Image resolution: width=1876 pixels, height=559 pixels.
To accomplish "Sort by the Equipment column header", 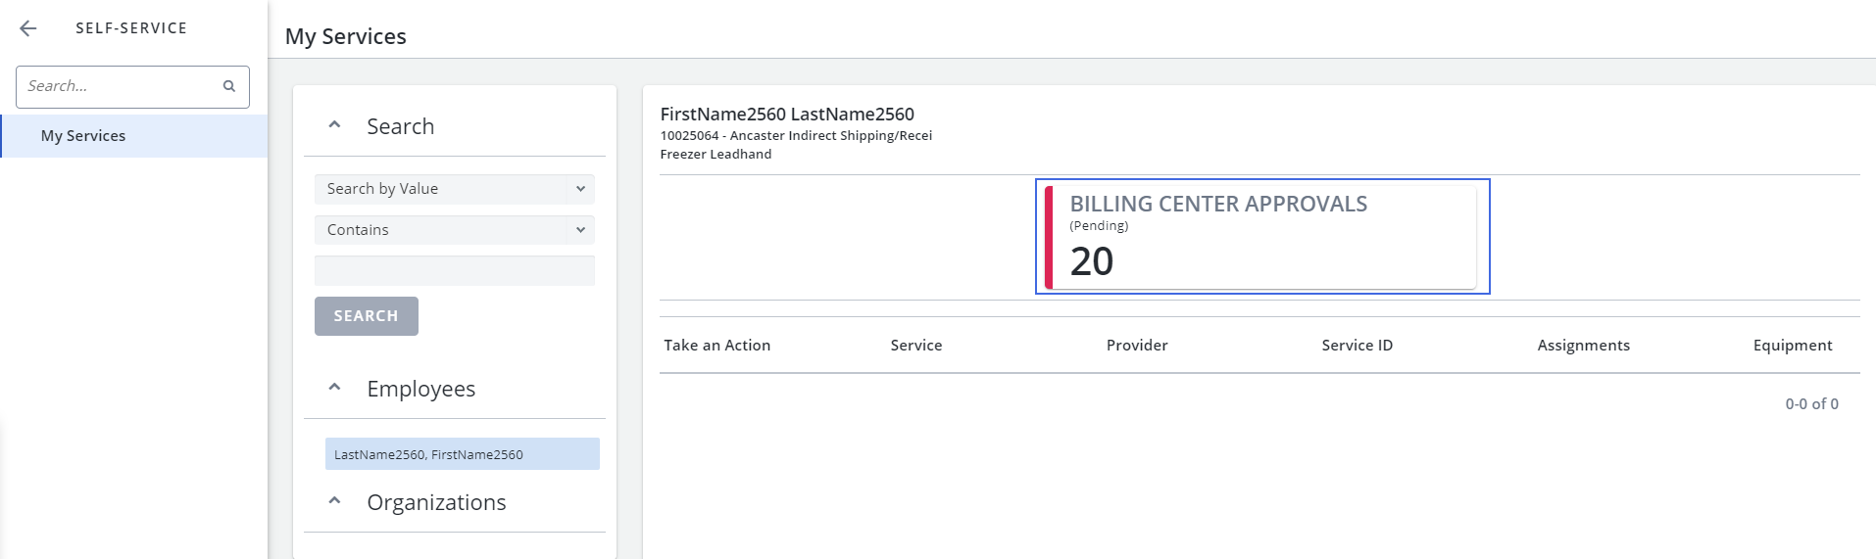I will pyautogui.click(x=1792, y=346).
